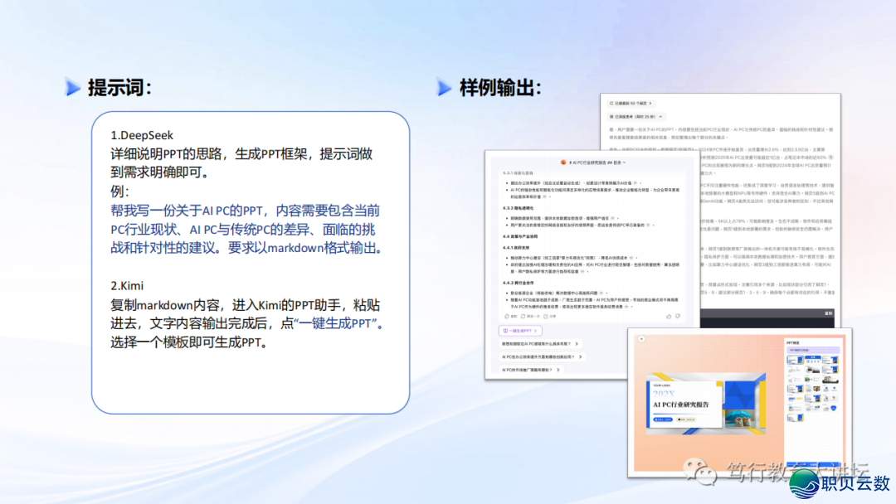Click the 1.DeepSeek heading in the prompt box

pos(142,134)
